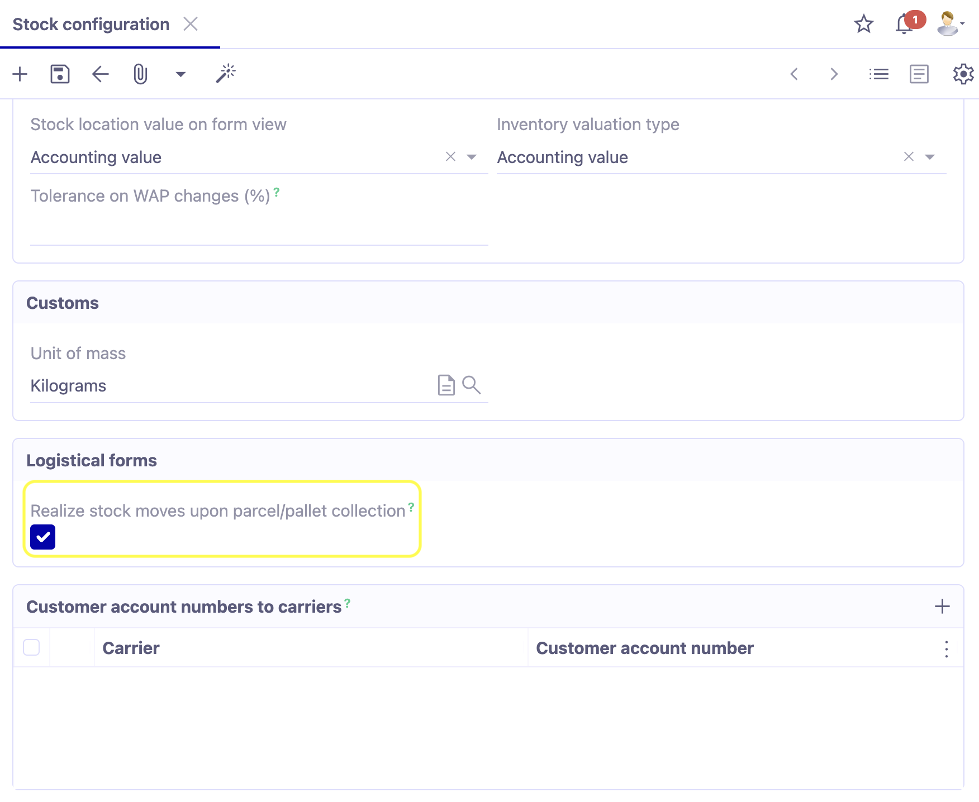Image resolution: width=979 pixels, height=802 pixels.
Task: Open notifications via the bell badge
Action: (903, 24)
